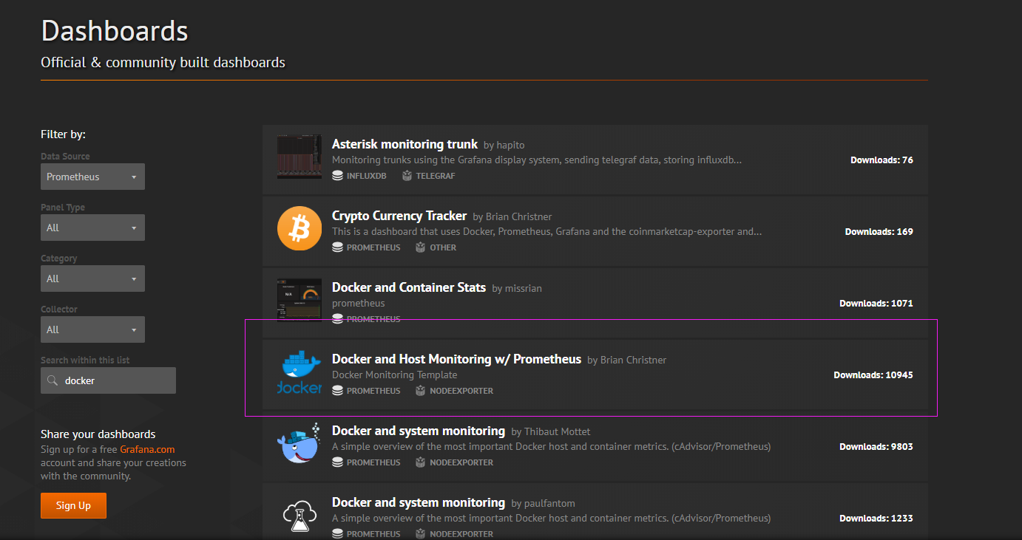Click NODEEXPORTER icon in Thibaut Mottet row

point(420,462)
